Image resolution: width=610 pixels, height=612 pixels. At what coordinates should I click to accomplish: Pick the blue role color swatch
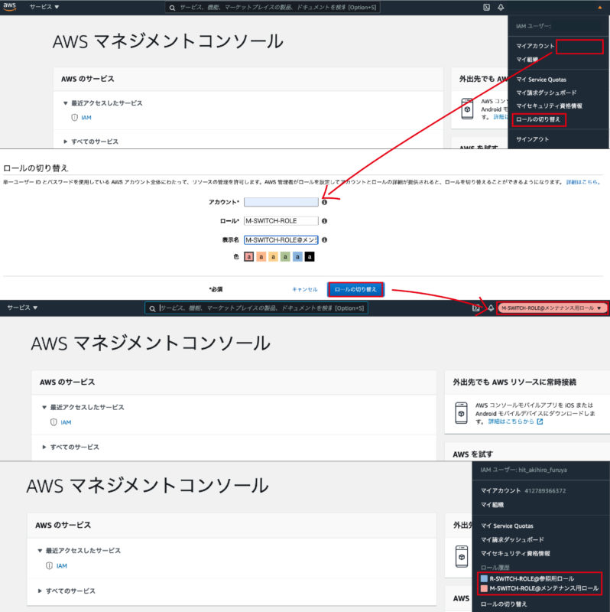pos(297,257)
